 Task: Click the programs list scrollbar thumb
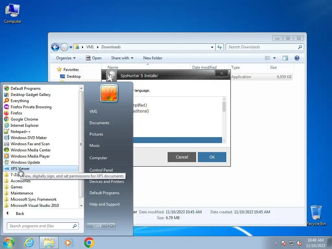point(81,144)
